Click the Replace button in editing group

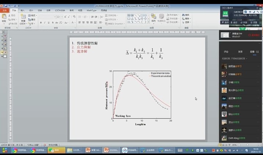pyautogui.click(x=186, y=19)
